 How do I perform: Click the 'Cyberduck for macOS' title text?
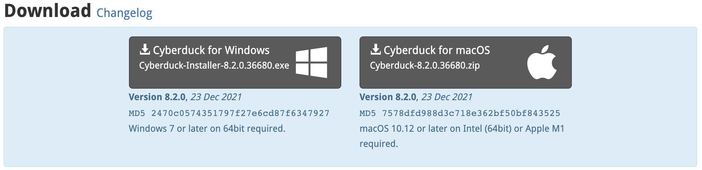coord(437,50)
